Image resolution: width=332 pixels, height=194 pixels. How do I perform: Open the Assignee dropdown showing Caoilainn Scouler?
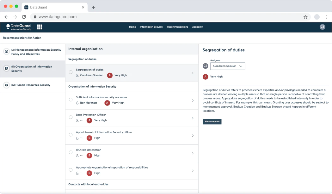point(228,66)
